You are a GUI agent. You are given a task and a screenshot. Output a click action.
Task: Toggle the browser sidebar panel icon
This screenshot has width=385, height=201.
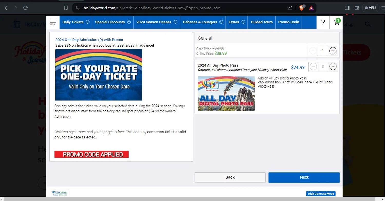click(x=347, y=8)
